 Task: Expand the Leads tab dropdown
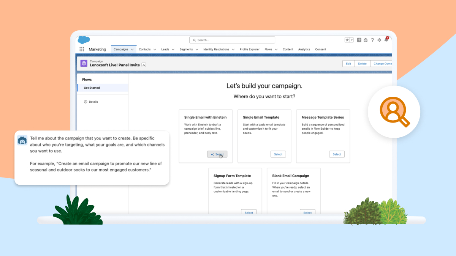[x=173, y=49]
